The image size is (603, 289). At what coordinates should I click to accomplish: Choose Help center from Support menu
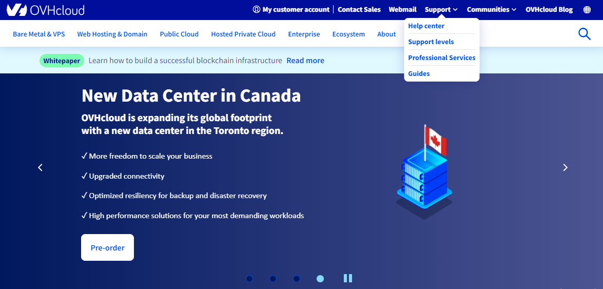(x=426, y=26)
